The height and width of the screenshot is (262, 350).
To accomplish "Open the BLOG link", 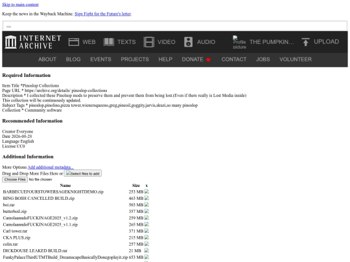I will tap(73, 60).
